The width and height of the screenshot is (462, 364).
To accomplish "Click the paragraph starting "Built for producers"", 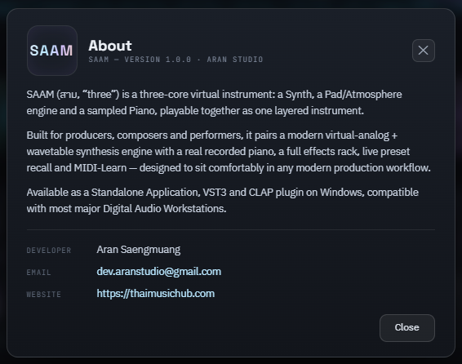I will 229,151.
